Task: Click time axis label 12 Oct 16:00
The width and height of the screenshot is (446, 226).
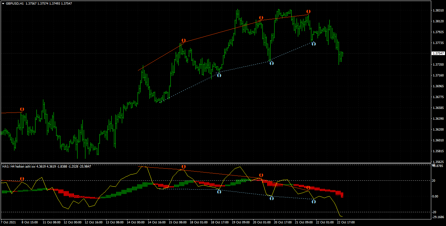Action: pos(93,222)
